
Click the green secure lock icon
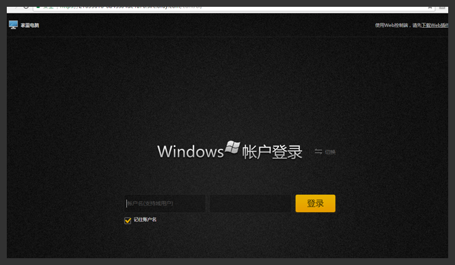tap(38, 7)
